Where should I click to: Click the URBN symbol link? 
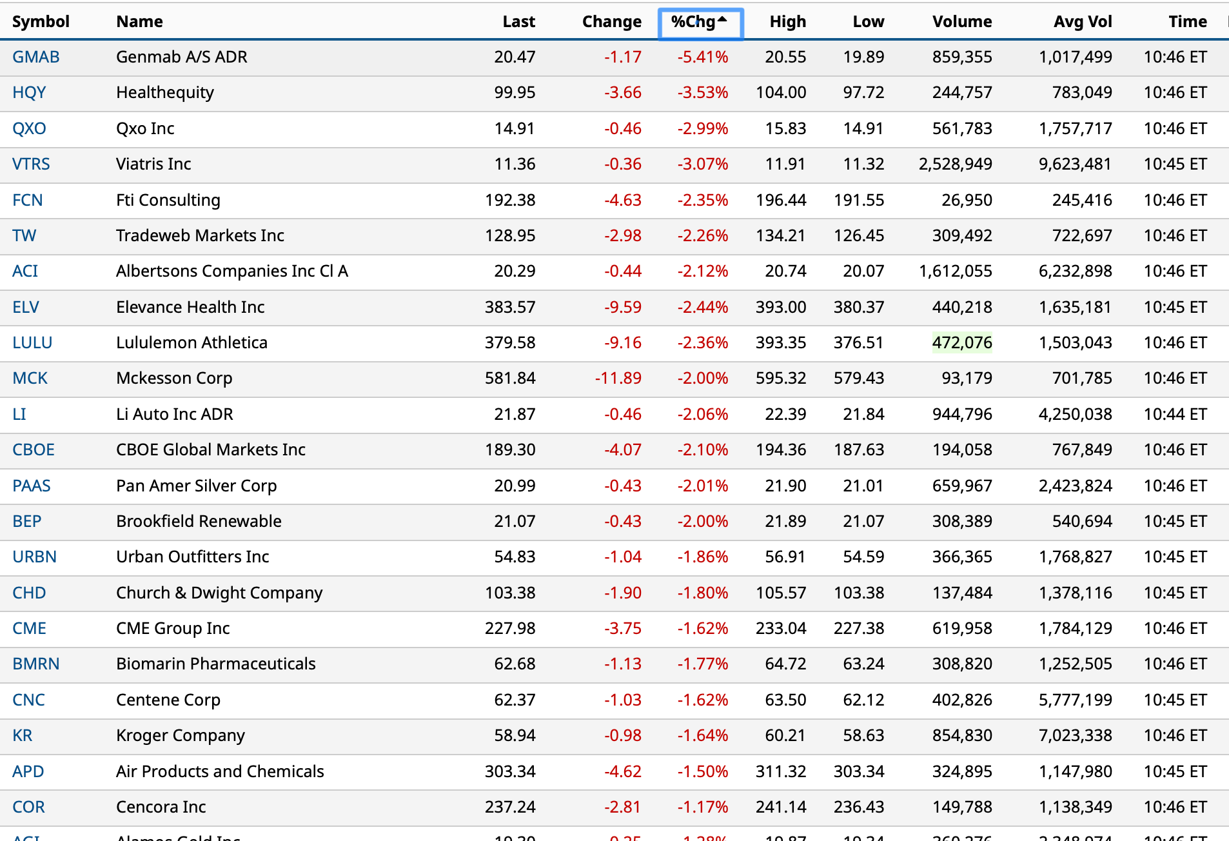tap(34, 557)
